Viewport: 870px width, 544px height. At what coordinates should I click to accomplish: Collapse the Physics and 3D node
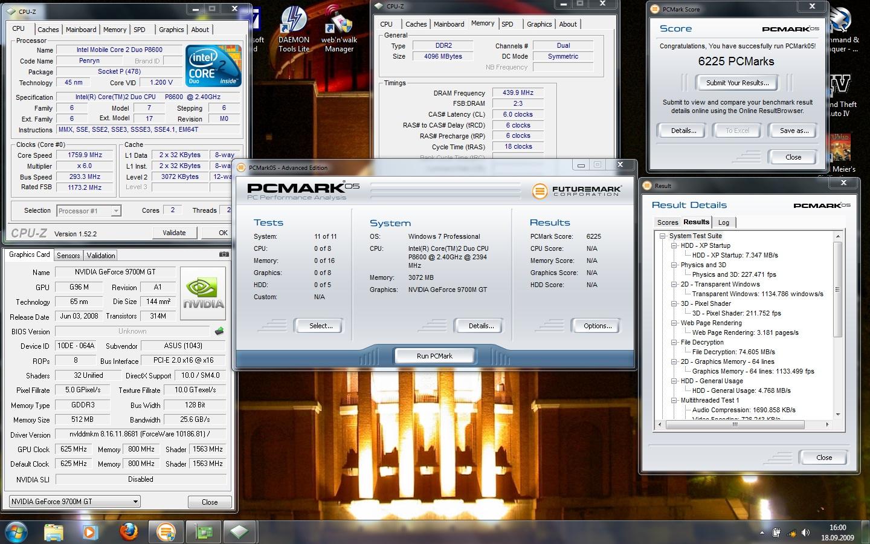[674, 265]
